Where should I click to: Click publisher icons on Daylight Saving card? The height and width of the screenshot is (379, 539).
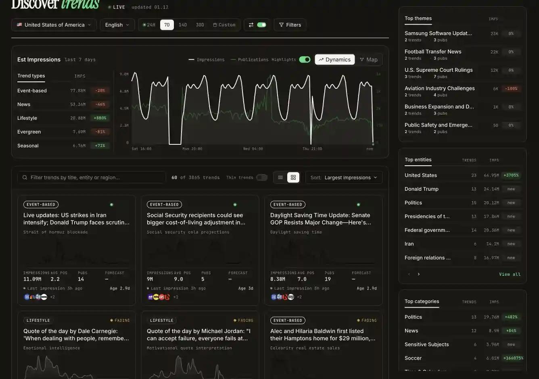[x=282, y=297]
